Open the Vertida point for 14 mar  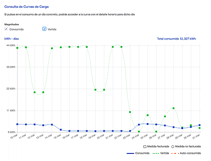coord(52,48)
